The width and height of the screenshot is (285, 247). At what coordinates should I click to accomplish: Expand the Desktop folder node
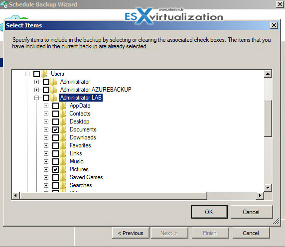tap(46, 122)
